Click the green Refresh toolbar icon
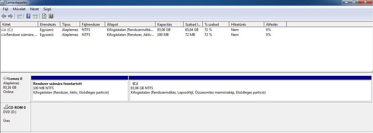Viewport: 373px width, 133px height. pos(44,16)
